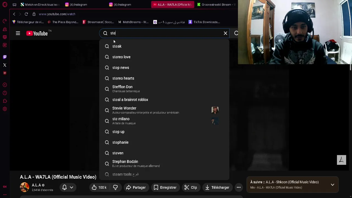Viewport: 352px width, 198px height.
Task: Open the GX label at sidebar bottom
Action: 5,187
